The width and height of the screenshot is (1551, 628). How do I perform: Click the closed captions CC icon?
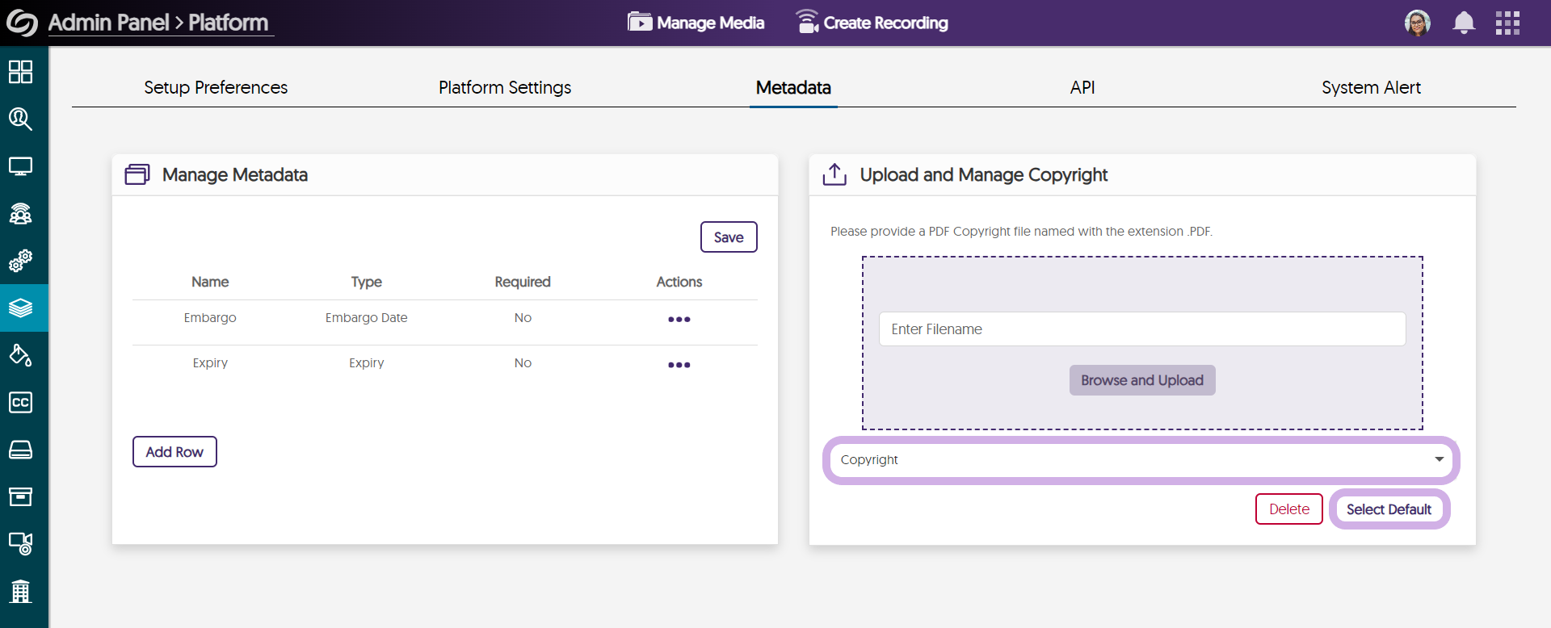click(21, 402)
